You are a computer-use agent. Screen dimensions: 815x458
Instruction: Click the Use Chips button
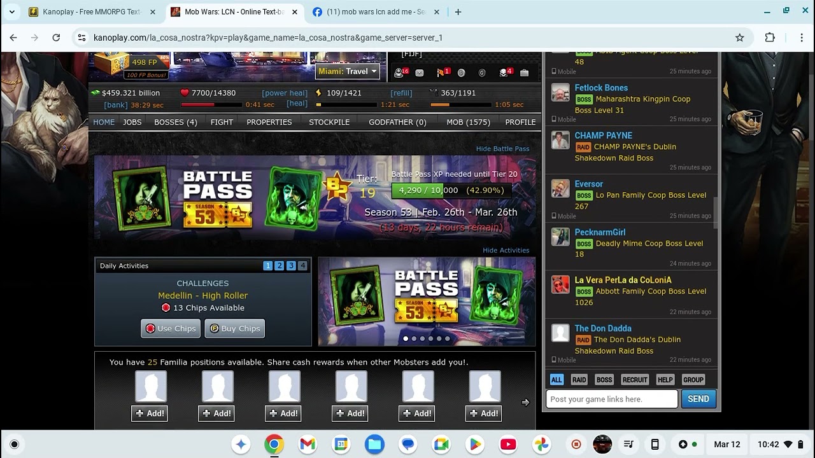point(171,329)
